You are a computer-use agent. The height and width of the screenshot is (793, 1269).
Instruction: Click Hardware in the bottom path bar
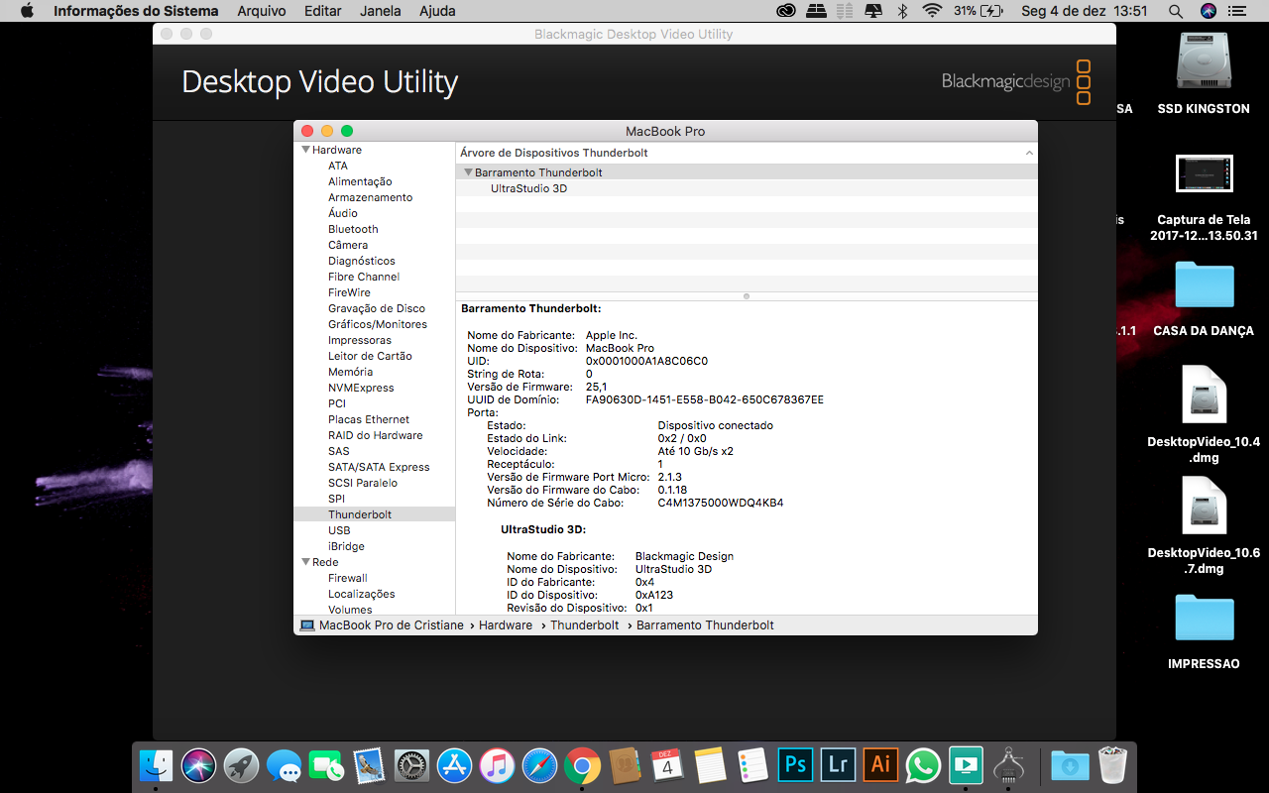(x=506, y=625)
